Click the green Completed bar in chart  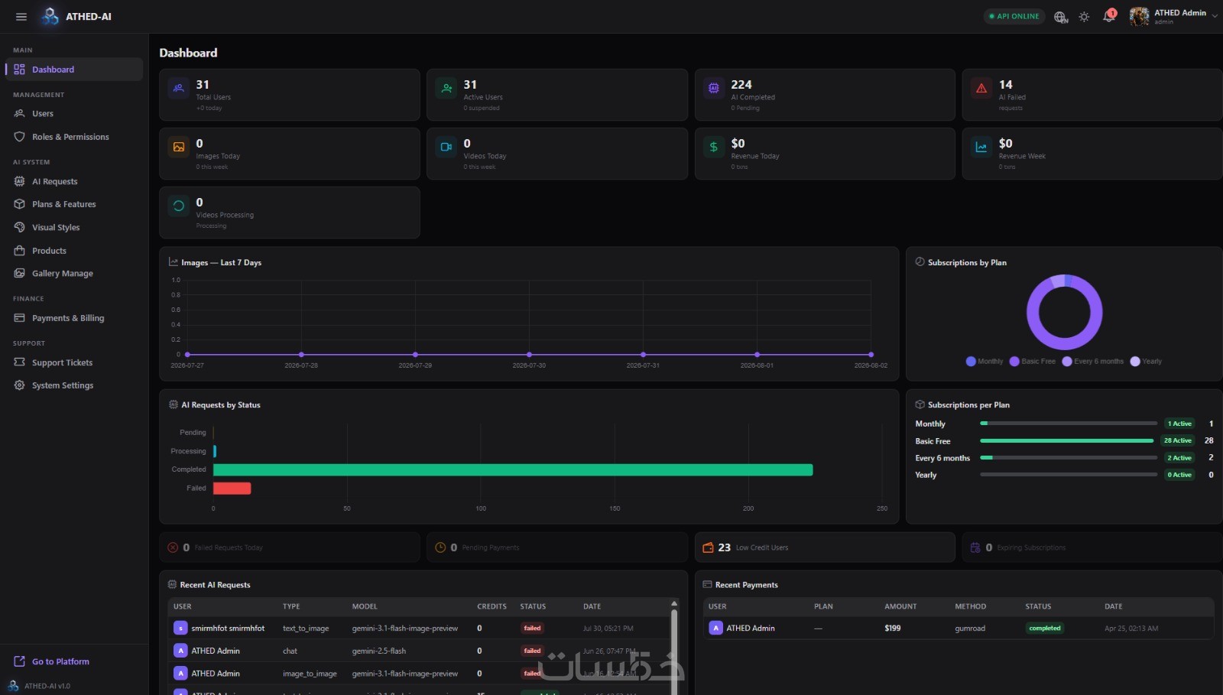tap(513, 469)
